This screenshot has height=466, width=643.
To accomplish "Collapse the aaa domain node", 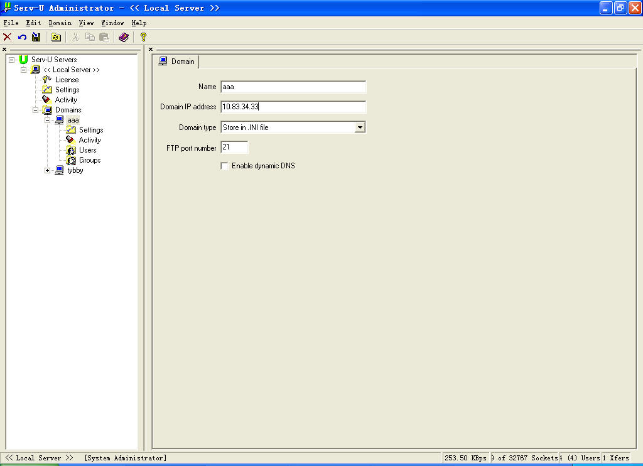I will click(x=48, y=120).
